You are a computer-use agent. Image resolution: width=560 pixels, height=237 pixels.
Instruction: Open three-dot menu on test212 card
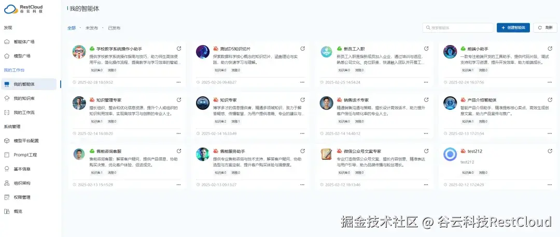click(550, 185)
